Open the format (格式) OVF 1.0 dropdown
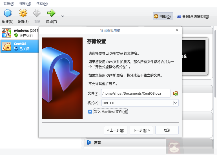The width and height of the screenshot is (217, 155). 140,103
